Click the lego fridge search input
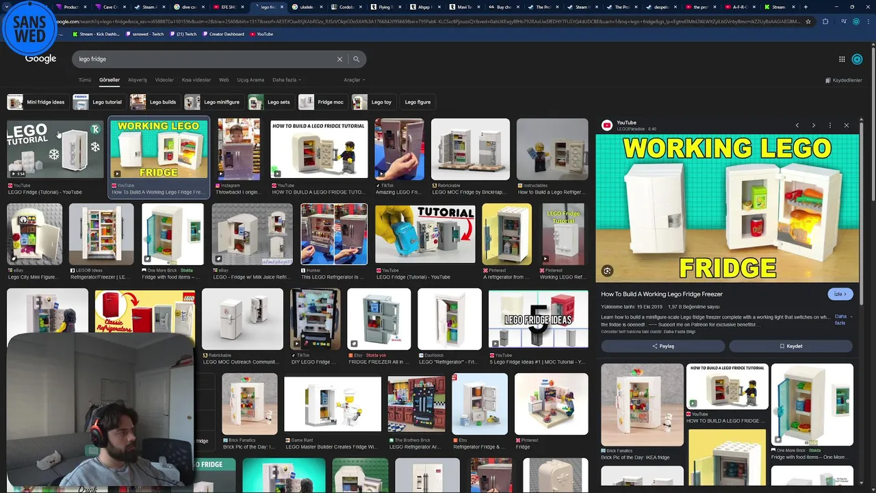The width and height of the screenshot is (876, 493). pos(205,59)
